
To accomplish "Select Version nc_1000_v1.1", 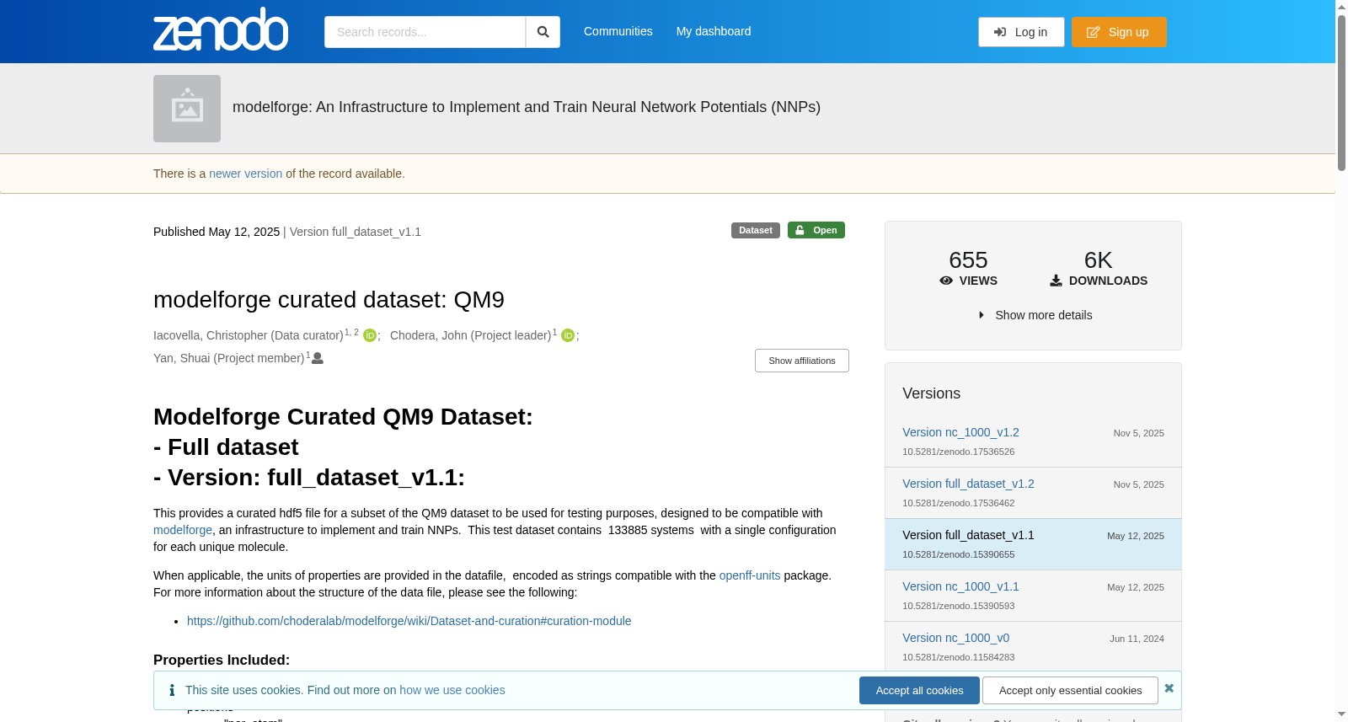I will tap(960, 586).
